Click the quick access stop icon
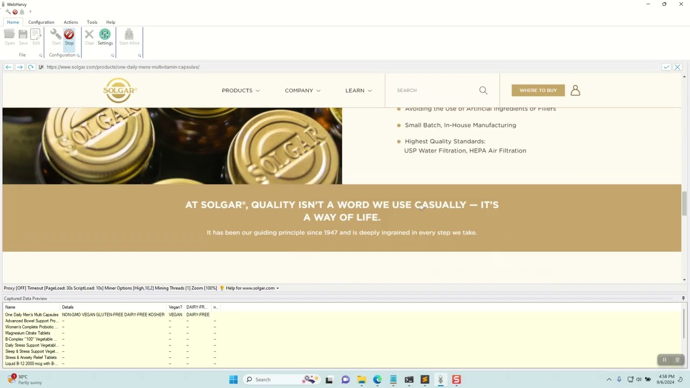Image resolution: width=690 pixels, height=388 pixels. (15, 12)
